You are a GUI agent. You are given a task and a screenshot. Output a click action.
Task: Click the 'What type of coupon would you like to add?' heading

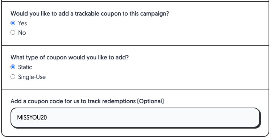point(70,57)
